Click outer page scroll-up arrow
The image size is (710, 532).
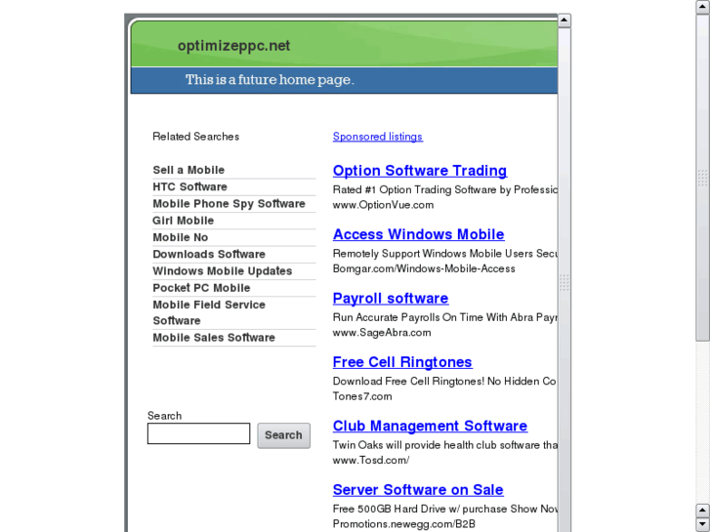(702, 7)
